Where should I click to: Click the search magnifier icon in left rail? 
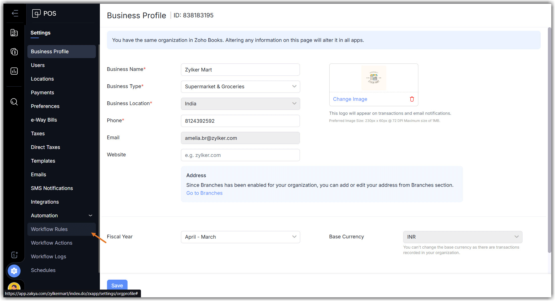tap(14, 102)
